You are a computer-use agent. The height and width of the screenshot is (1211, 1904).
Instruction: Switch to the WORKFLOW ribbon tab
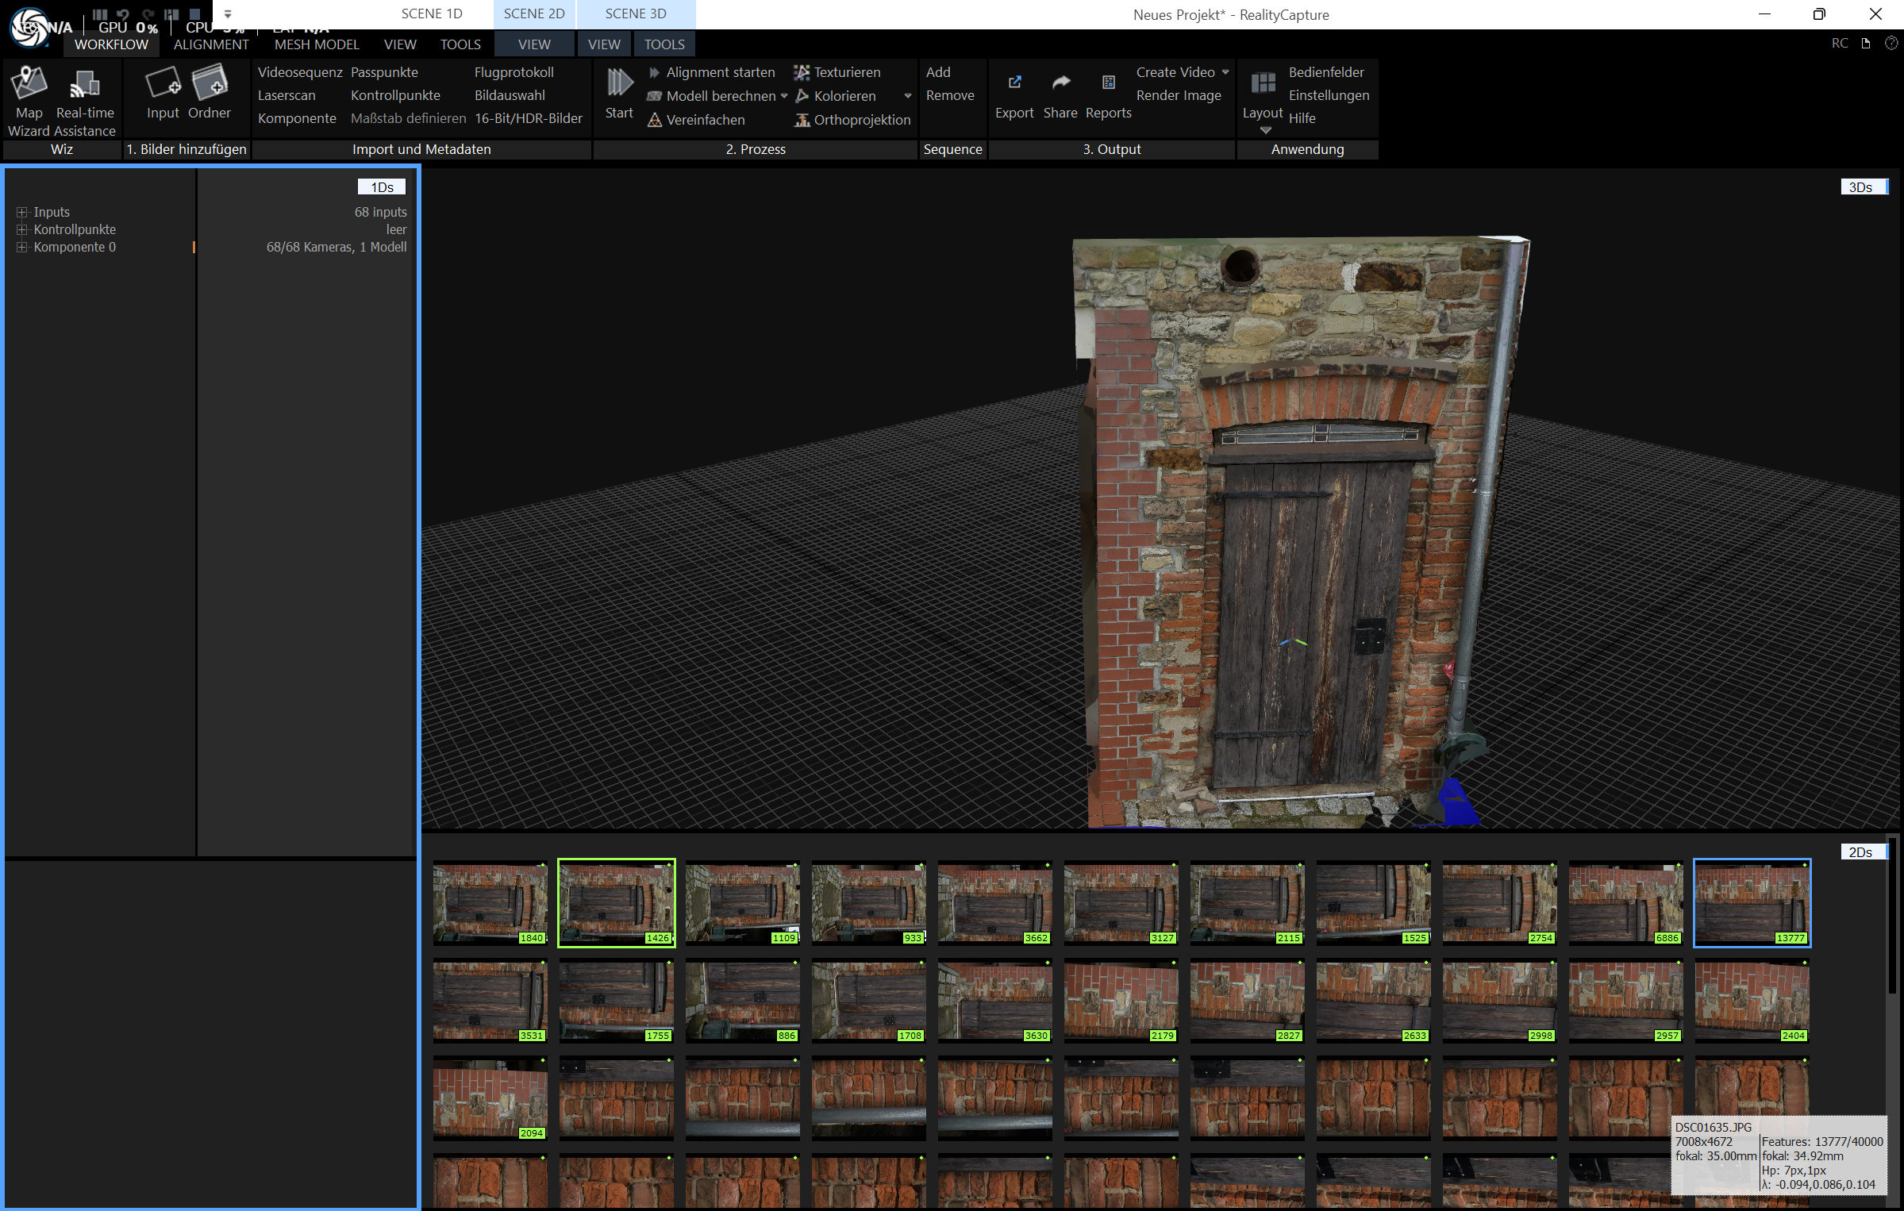coord(111,44)
